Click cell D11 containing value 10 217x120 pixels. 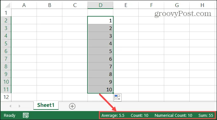[x=100, y=89]
